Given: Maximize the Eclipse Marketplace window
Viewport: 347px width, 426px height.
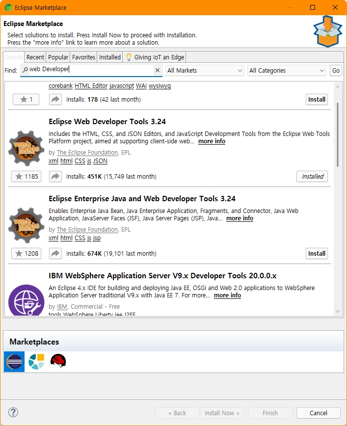Looking at the screenshot, I should click(x=313, y=7).
